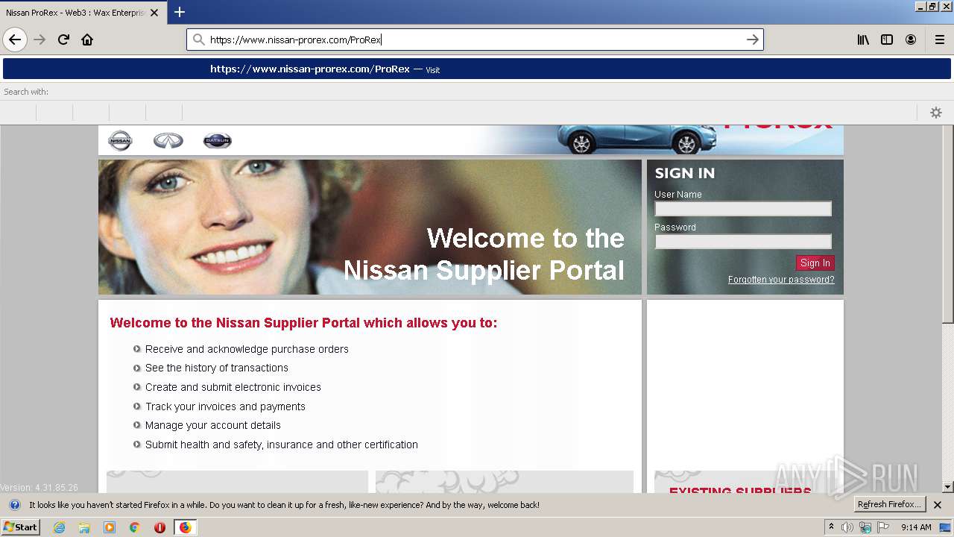Select the Nissan ProRex browser tab
Viewport: 954px width, 537px height.
[x=82, y=13]
